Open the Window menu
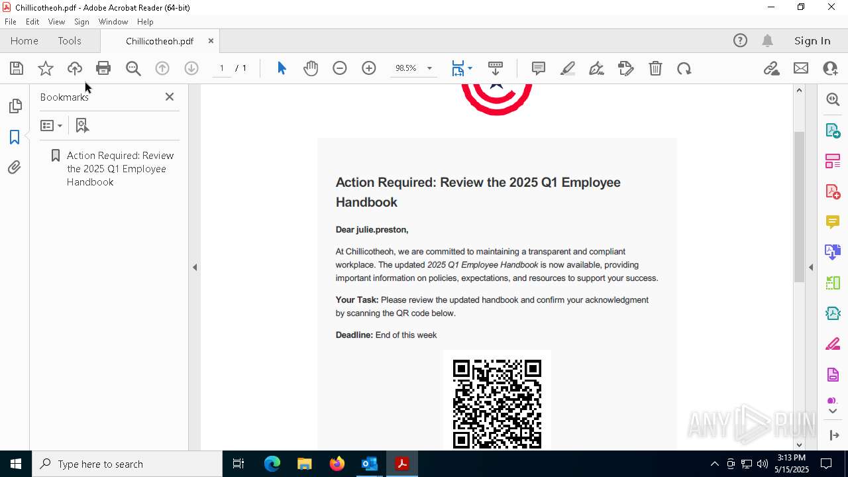Screen dimensions: 848x477 point(113,22)
